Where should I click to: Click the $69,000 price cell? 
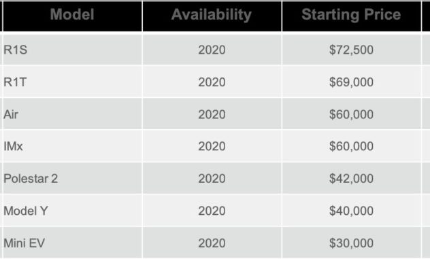[x=351, y=82]
